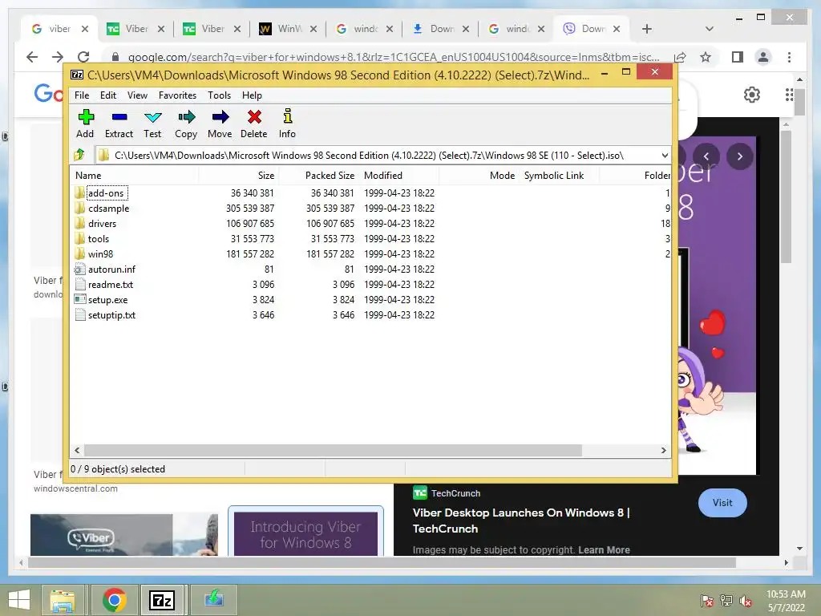Select the win98 folder
The width and height of the screenshot is (821, 616).
[100, 254]
